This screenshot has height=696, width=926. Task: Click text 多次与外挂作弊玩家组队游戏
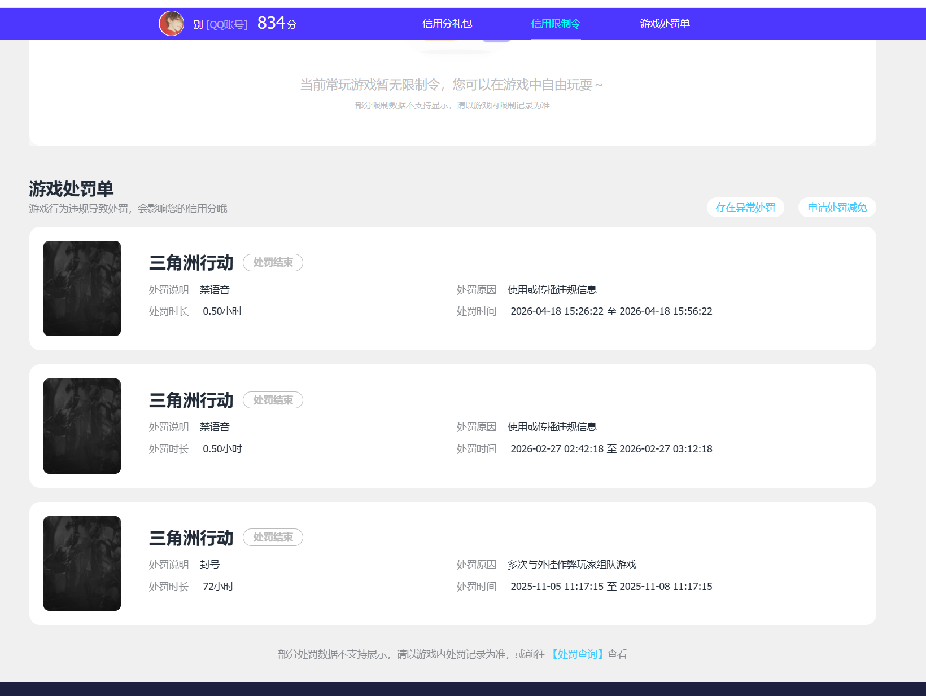point(572,565)
